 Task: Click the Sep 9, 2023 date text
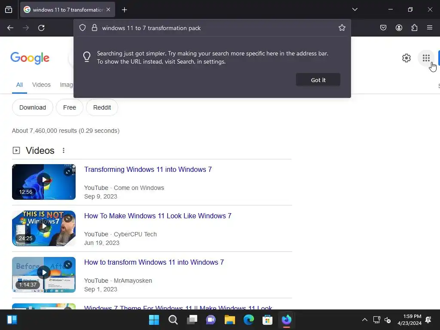101,196
